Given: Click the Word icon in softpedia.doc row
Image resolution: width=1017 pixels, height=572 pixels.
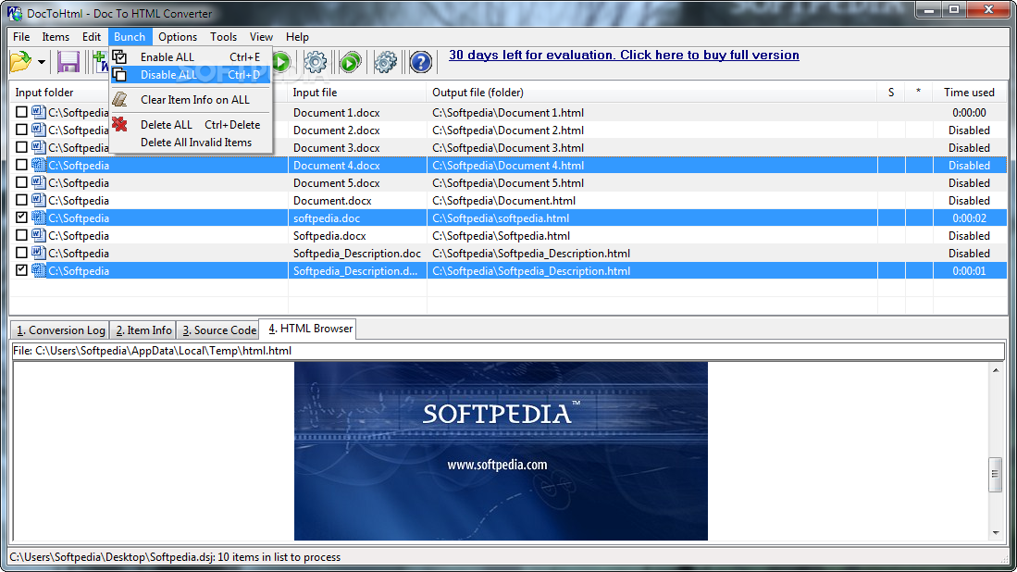Looking at the screenshot, I should click(x=38, y=218).
